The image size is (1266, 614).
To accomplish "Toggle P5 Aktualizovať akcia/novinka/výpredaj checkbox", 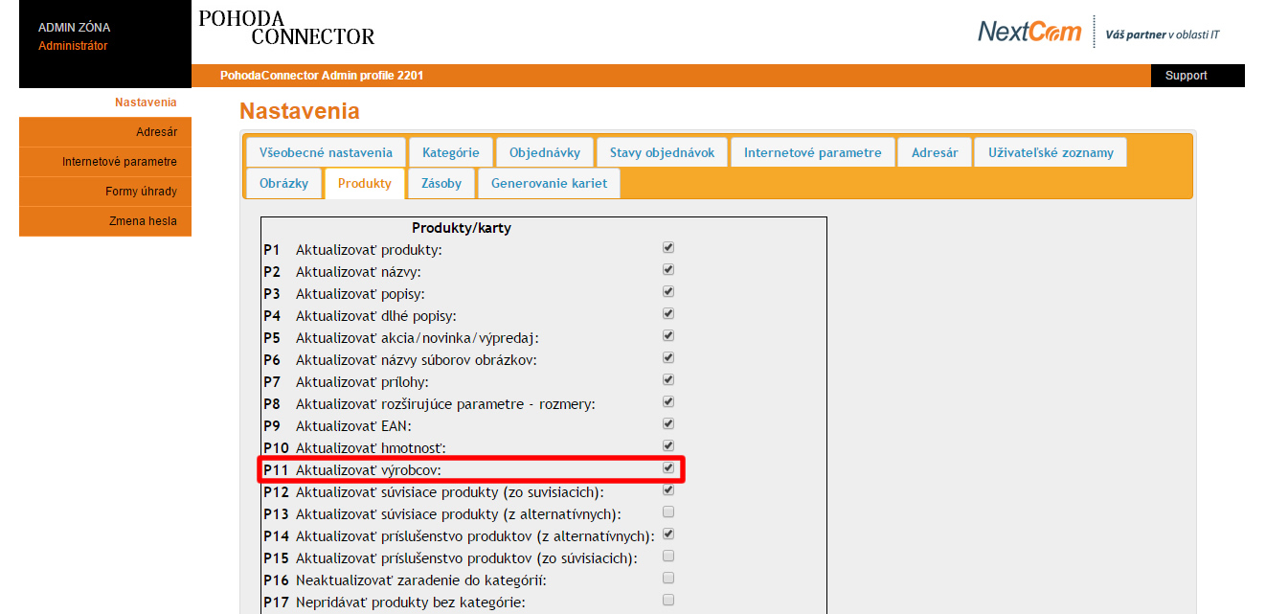I will tap(668, 335).
